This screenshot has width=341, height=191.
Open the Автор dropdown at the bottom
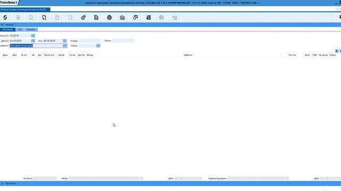[141, 178]
